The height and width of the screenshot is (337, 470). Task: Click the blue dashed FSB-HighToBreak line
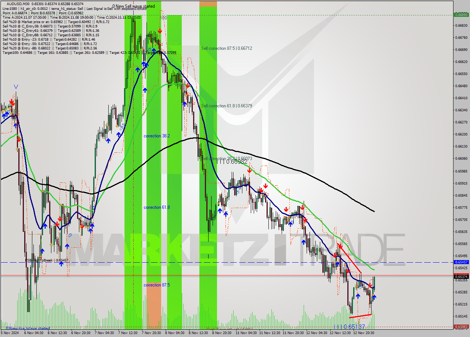click(x=227, y=262)
